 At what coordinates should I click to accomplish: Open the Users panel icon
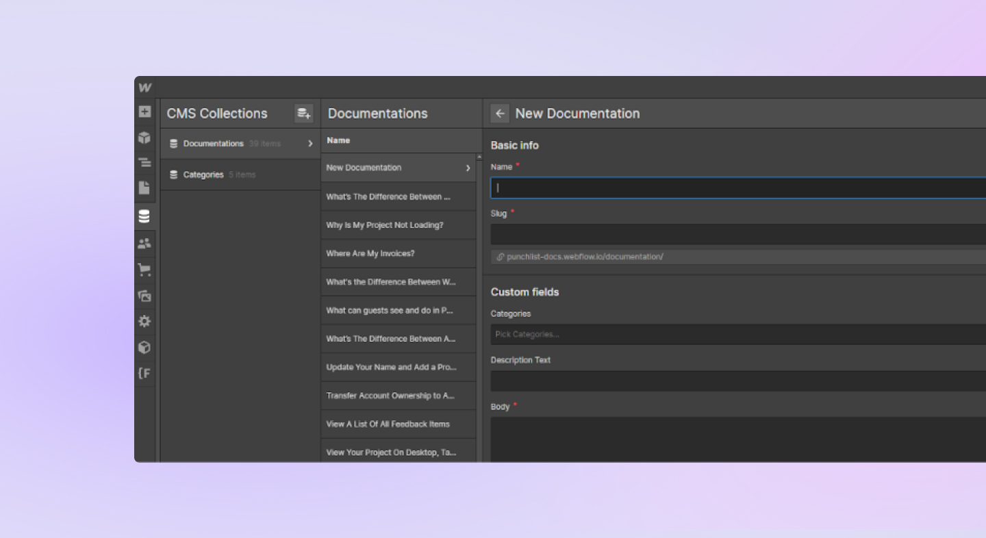click(144, 243)
